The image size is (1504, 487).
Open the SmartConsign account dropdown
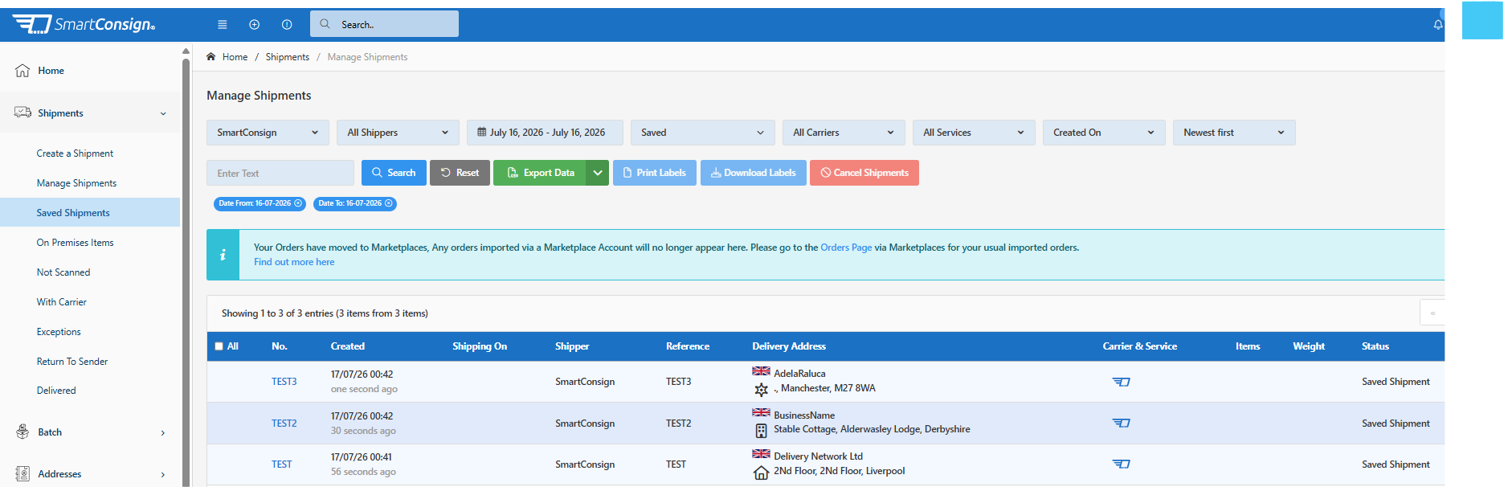(x=268, y=133)
